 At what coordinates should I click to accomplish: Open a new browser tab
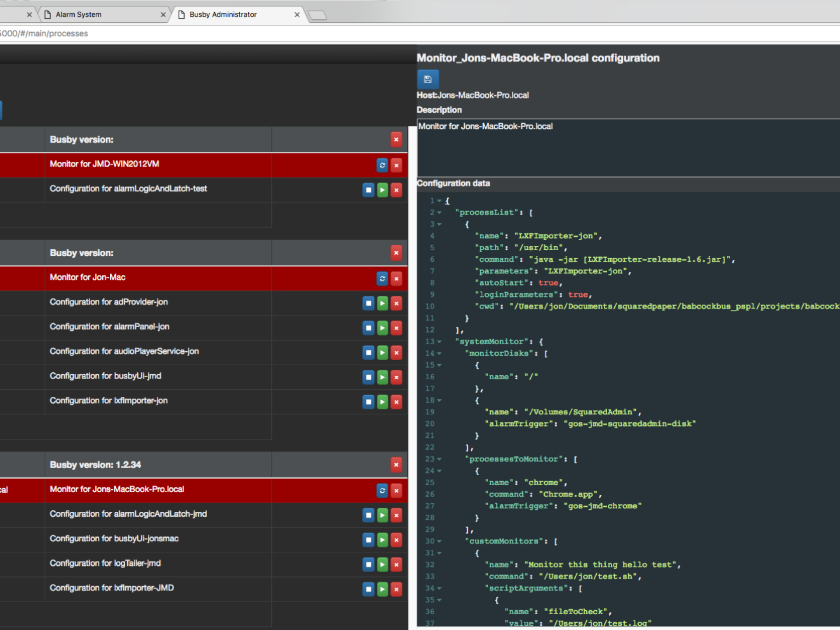(318, 15)
